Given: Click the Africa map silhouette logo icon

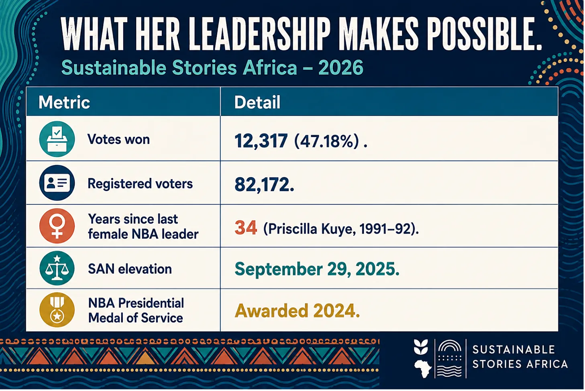Looking at the screenshot, I should pos(423,369).
